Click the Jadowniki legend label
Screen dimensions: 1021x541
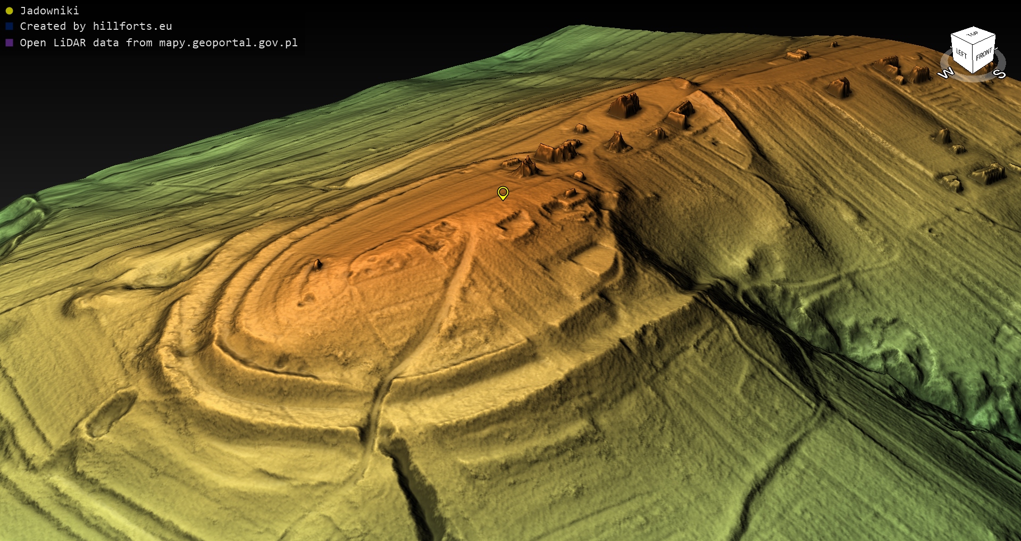(x=49, y=11)
